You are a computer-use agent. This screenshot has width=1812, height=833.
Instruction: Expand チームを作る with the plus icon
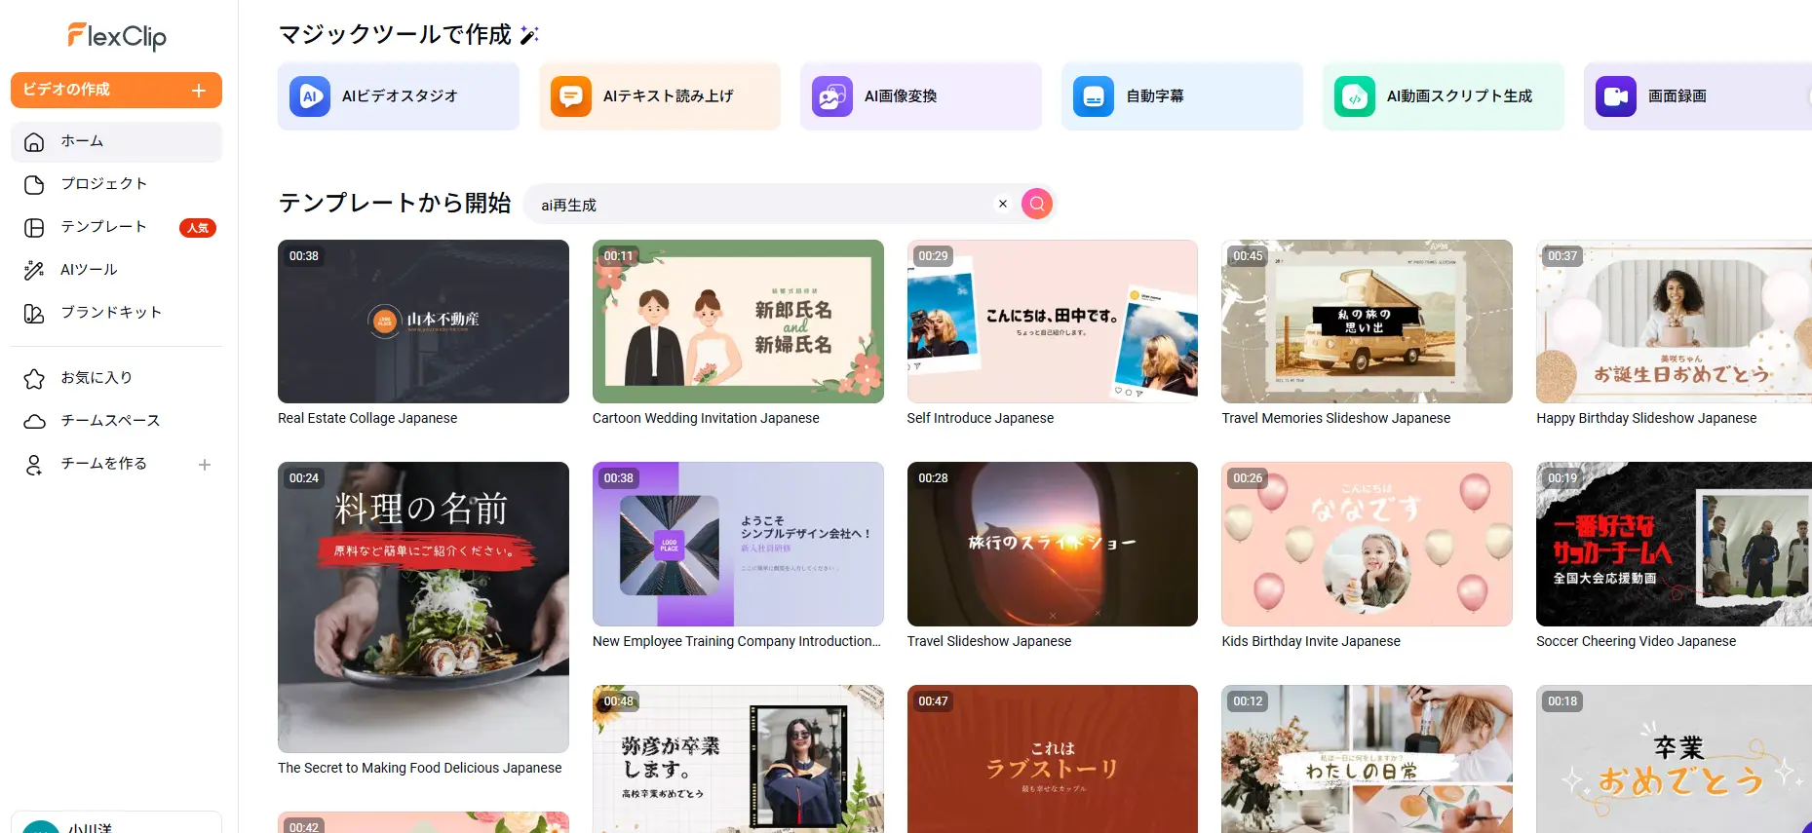point(205,465)
